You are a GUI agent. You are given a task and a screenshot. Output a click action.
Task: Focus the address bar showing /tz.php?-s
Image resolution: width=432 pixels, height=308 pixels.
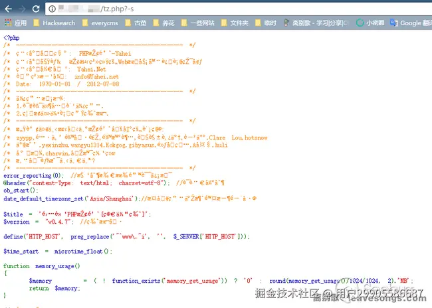point(239,9)
